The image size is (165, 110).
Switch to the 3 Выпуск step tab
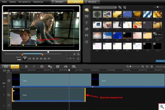pyautogui.click(x=92, y=2)
